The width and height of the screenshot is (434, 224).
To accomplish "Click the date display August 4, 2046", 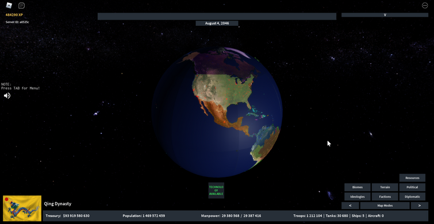I will click(217, 23).
